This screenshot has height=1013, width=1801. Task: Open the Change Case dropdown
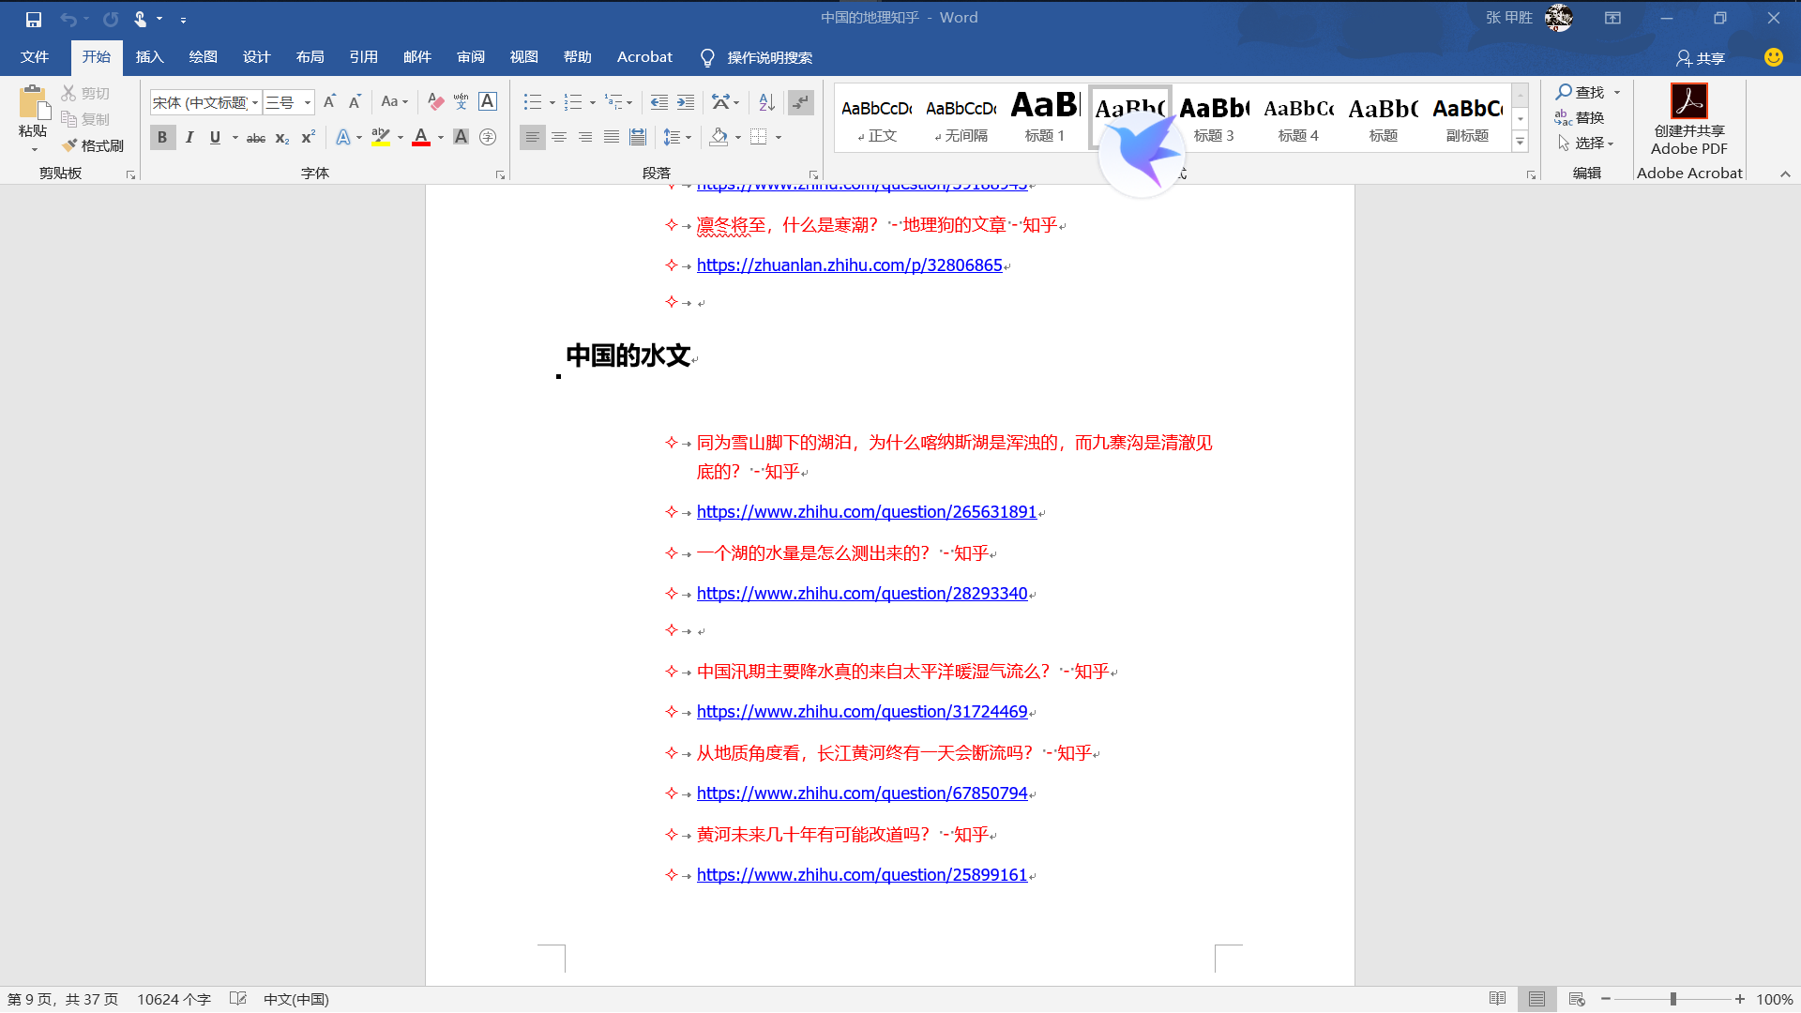395,101
